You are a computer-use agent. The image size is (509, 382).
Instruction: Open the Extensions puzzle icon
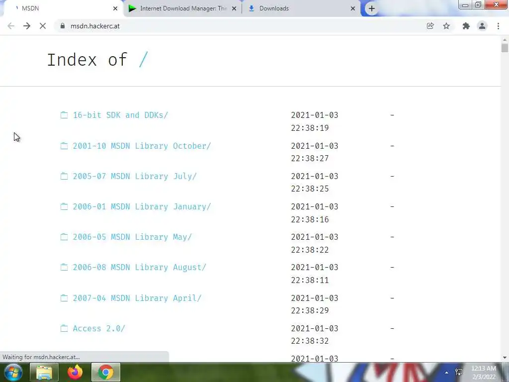click(x=466, y=26)
